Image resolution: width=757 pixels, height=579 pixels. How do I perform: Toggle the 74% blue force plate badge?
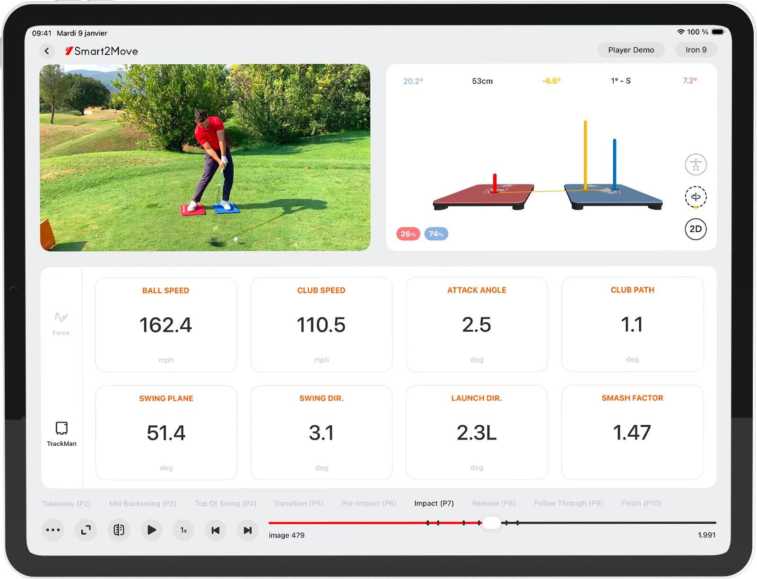436,234
